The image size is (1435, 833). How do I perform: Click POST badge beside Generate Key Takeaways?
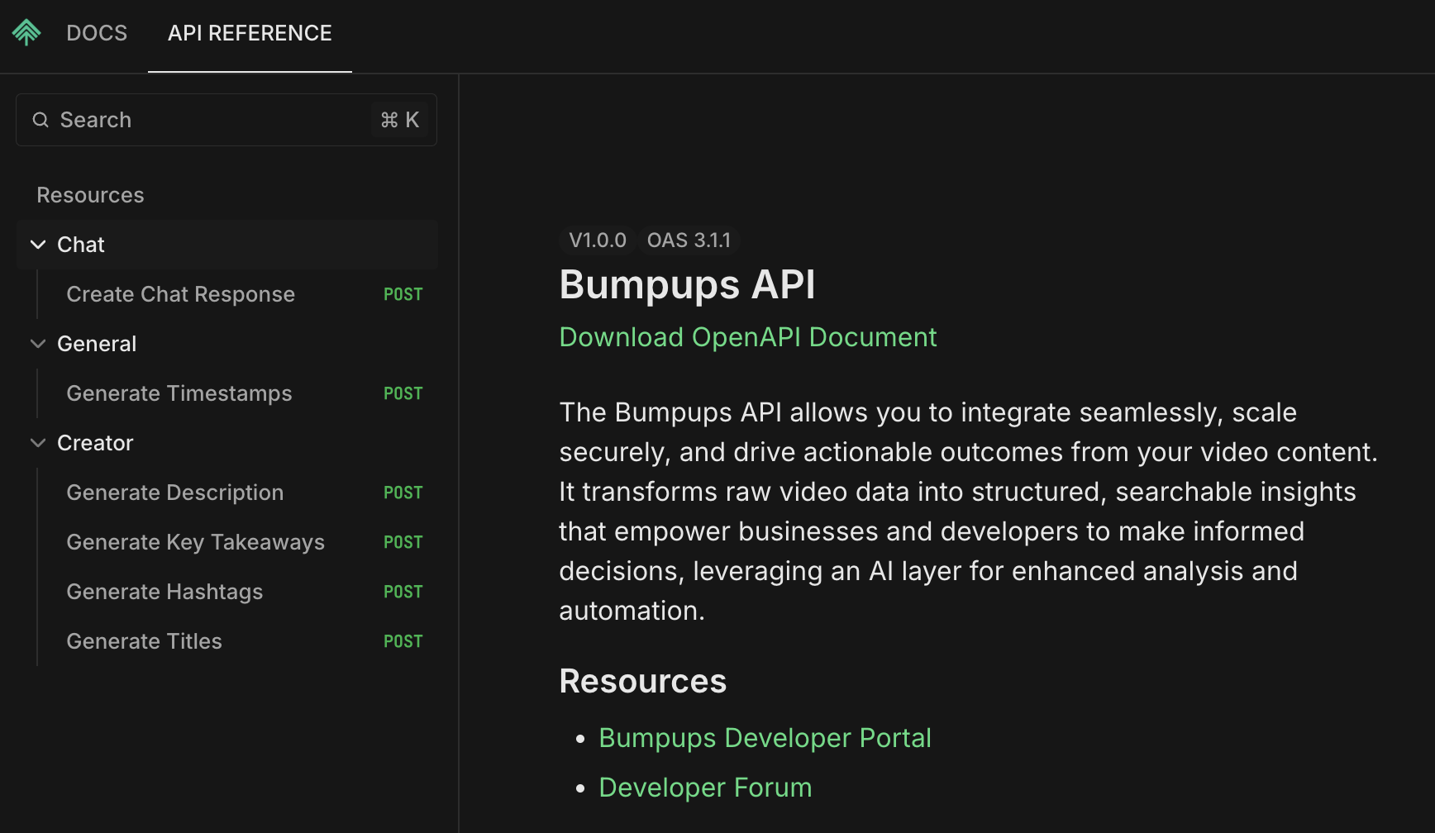403,542
